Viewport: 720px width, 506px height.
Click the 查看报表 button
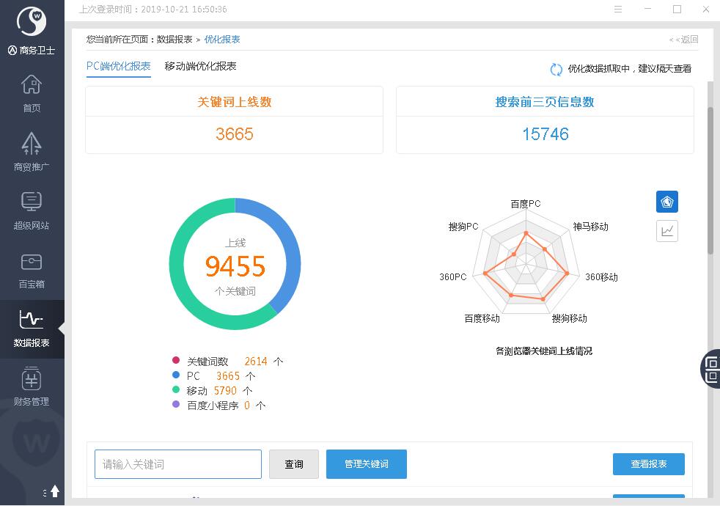648,464
